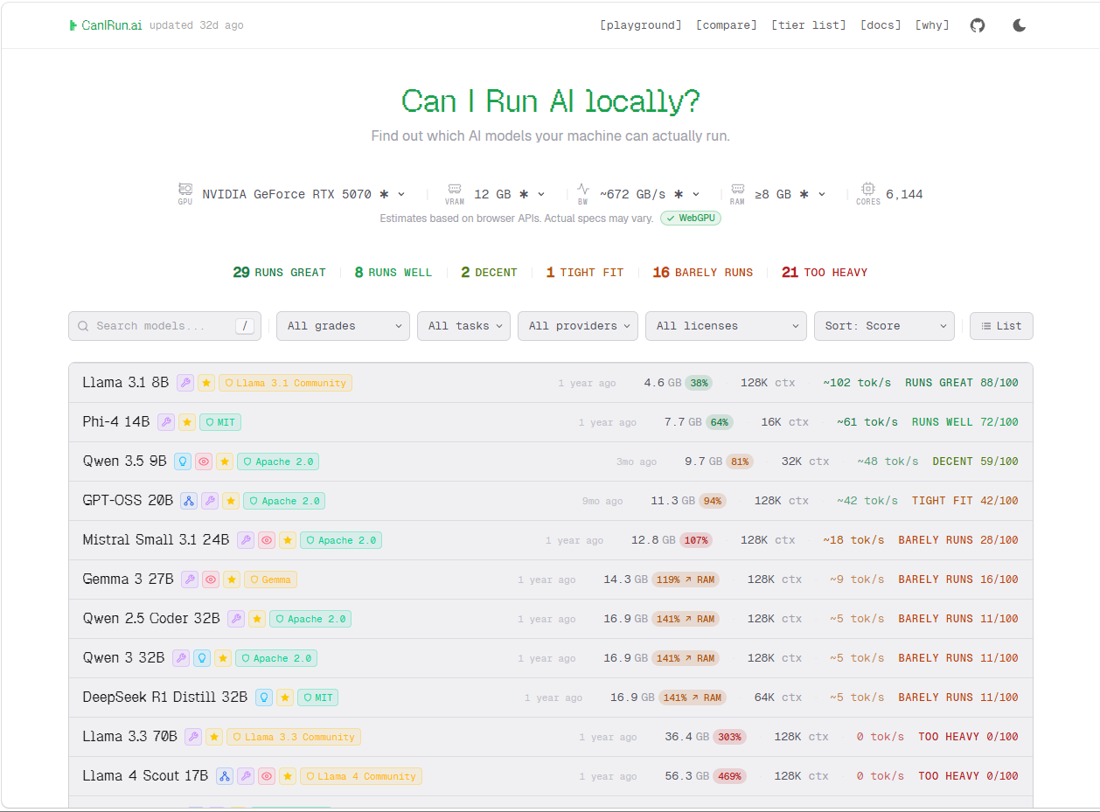Open the Llama 3.1 8B model row
Screen dimensions: 1100x812
[x=551, y=383]
